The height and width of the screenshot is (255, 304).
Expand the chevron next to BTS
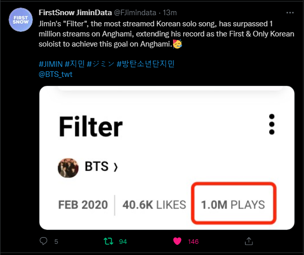(116, 167)
